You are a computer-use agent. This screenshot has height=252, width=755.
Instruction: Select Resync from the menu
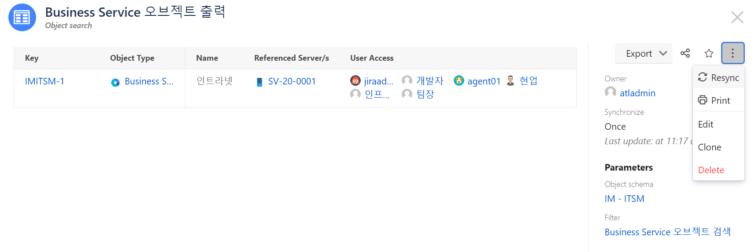point(718,77)
